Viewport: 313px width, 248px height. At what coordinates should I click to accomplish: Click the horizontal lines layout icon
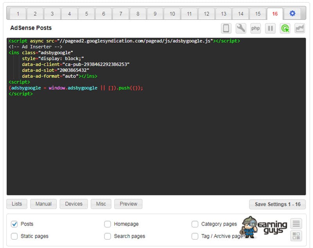tap(296, 224)
